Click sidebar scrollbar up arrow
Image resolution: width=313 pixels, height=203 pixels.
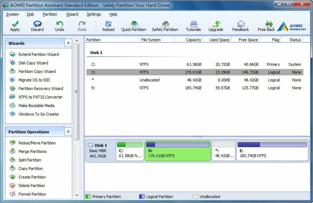(77, 41)
